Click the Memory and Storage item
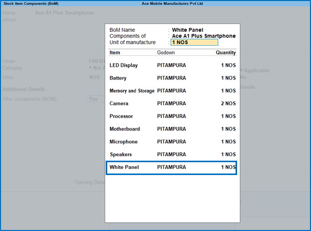The image size is (311, 231). (132, 91)
